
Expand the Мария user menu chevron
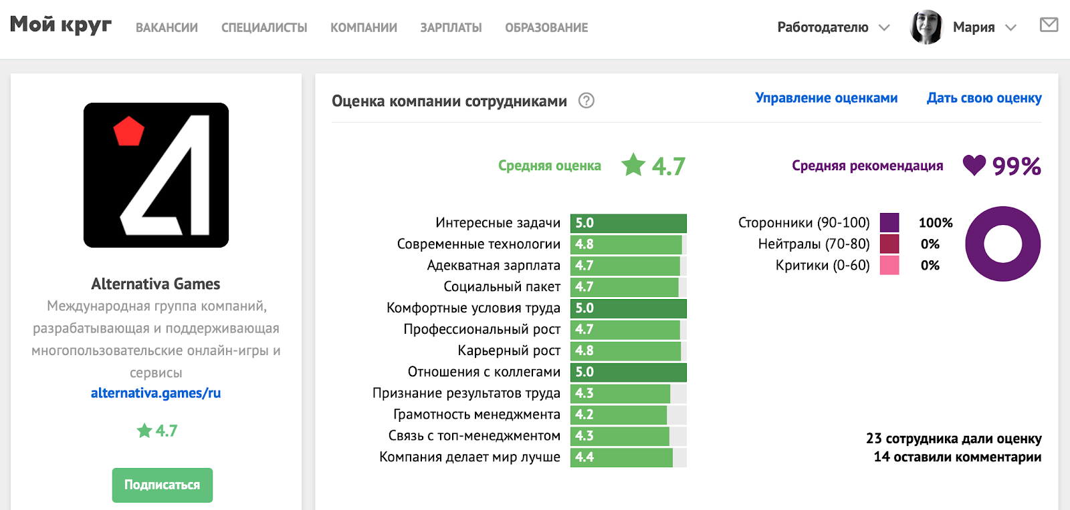(1010, 28)
